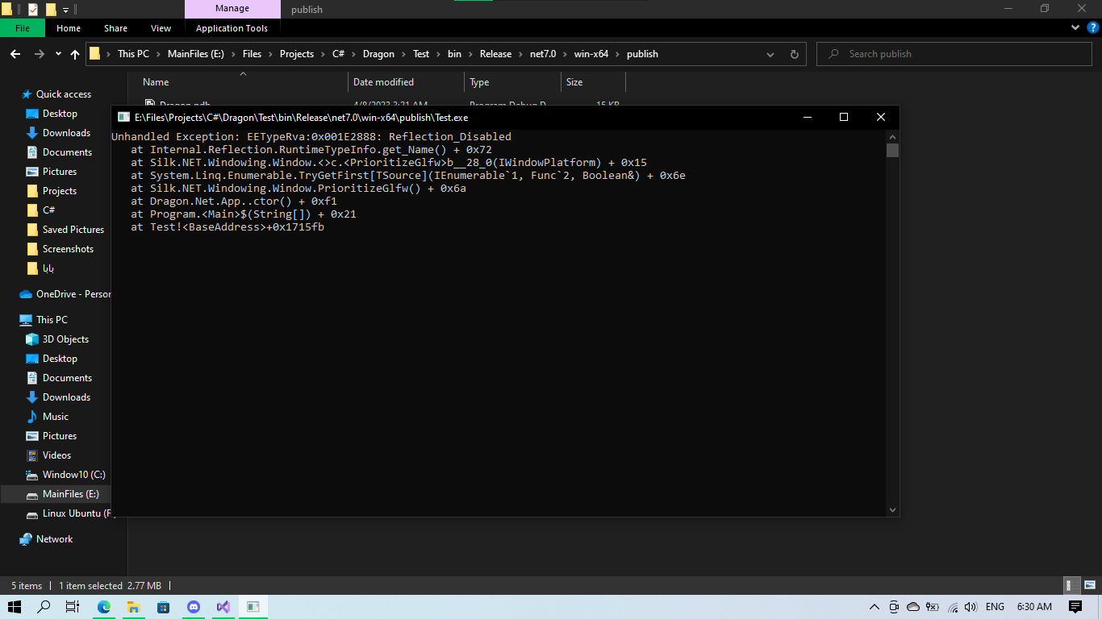
Task: Select the Manage contextual tab
Action: point(232,9)
